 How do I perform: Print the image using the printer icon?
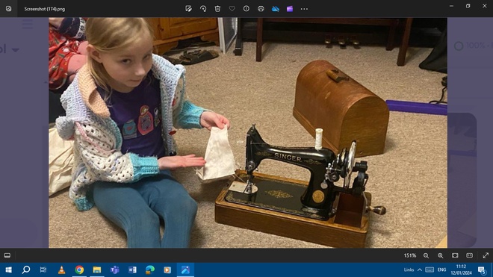[261, 9]
